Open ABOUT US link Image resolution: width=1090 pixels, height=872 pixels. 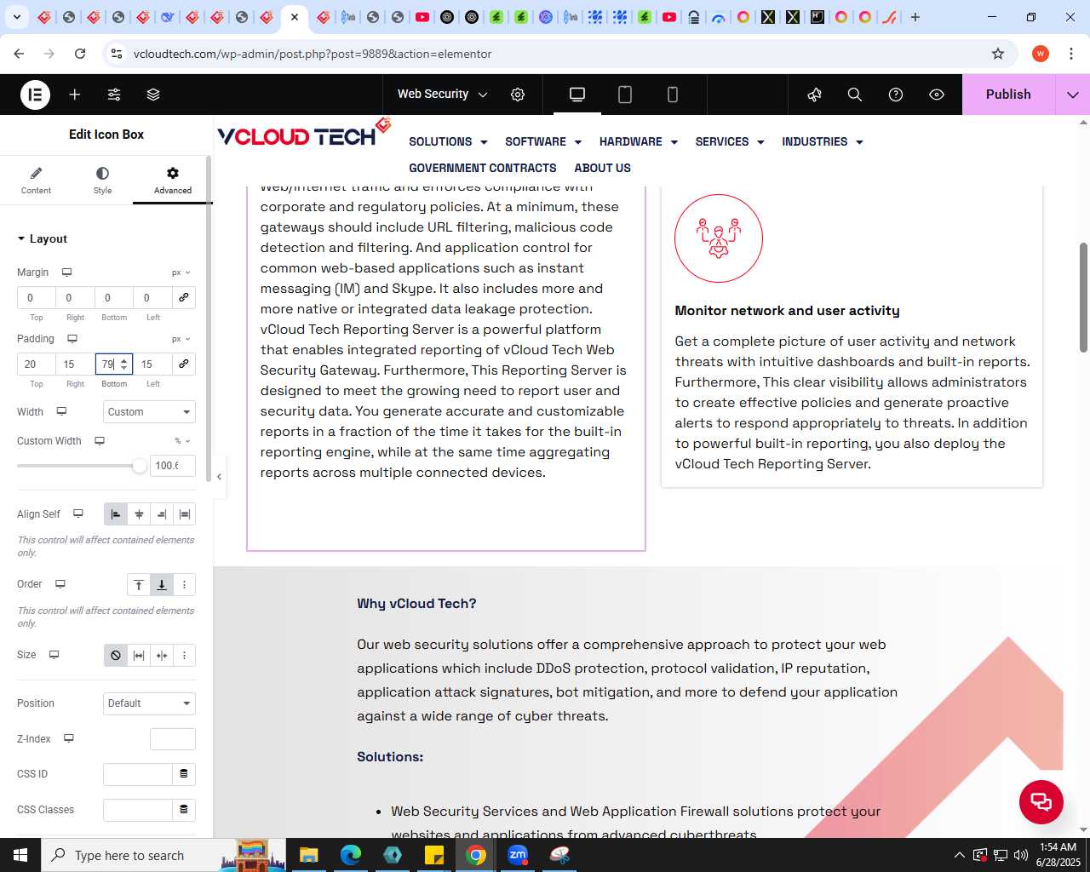tap(602, 168)
